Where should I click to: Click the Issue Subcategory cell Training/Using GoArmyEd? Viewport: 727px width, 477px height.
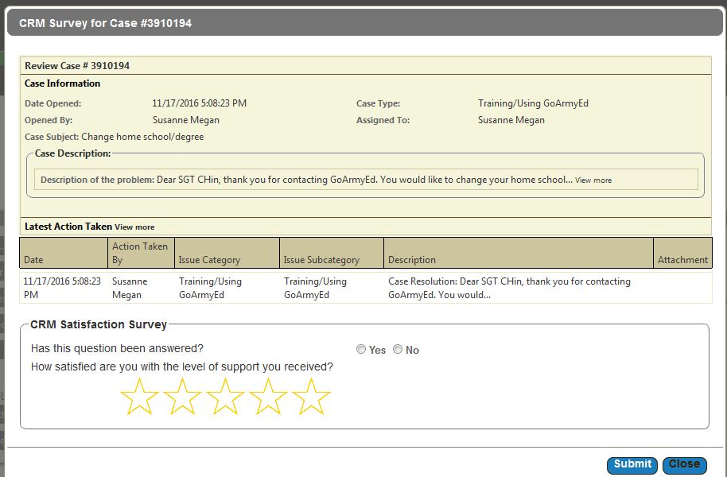pyautogui.click(x=315, y=288)
